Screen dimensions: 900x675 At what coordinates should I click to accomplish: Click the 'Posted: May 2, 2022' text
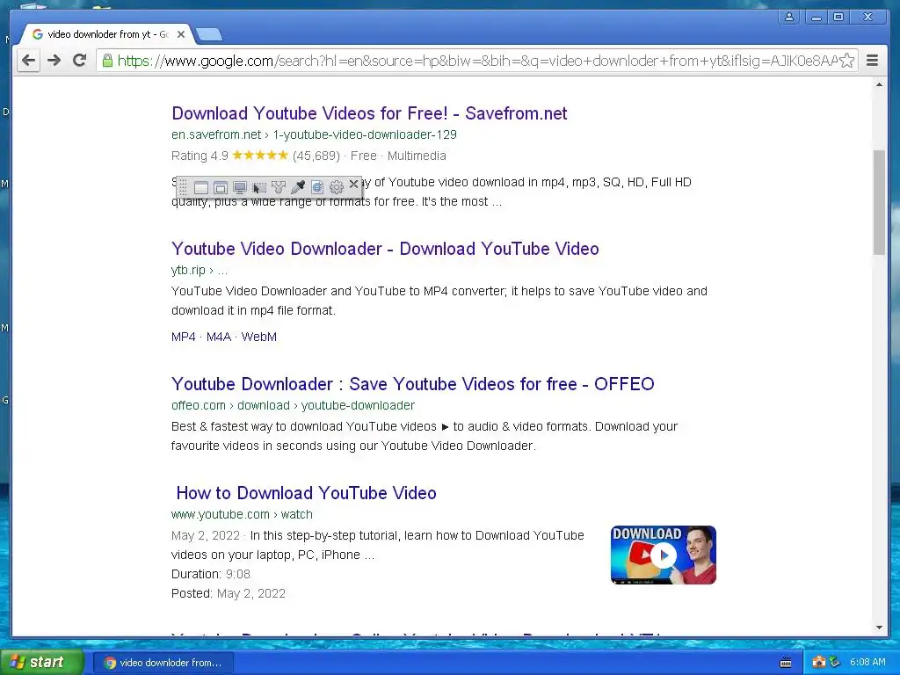229,594
